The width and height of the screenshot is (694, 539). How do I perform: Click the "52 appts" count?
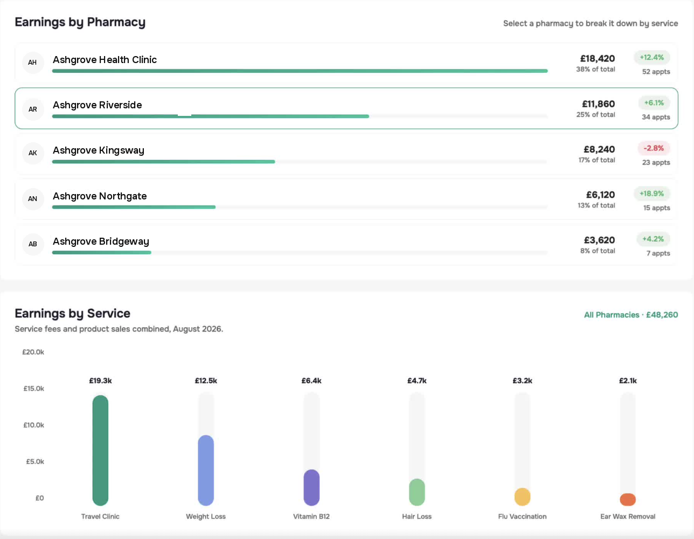pos(656,72)
